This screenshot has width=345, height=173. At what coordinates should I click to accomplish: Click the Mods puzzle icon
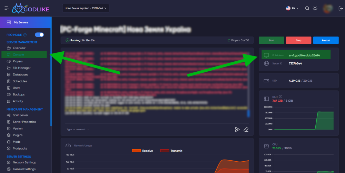(x=9, y=142)
